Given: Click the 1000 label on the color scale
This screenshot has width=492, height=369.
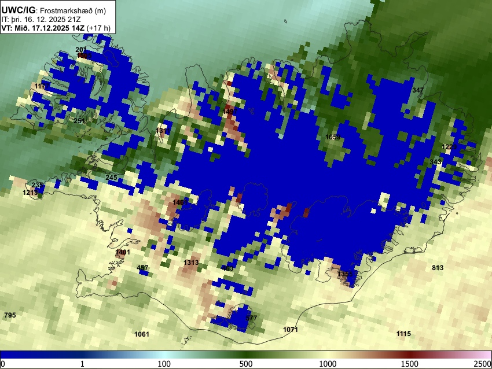Looking at the screenshot, I should (x=328, y=364).
